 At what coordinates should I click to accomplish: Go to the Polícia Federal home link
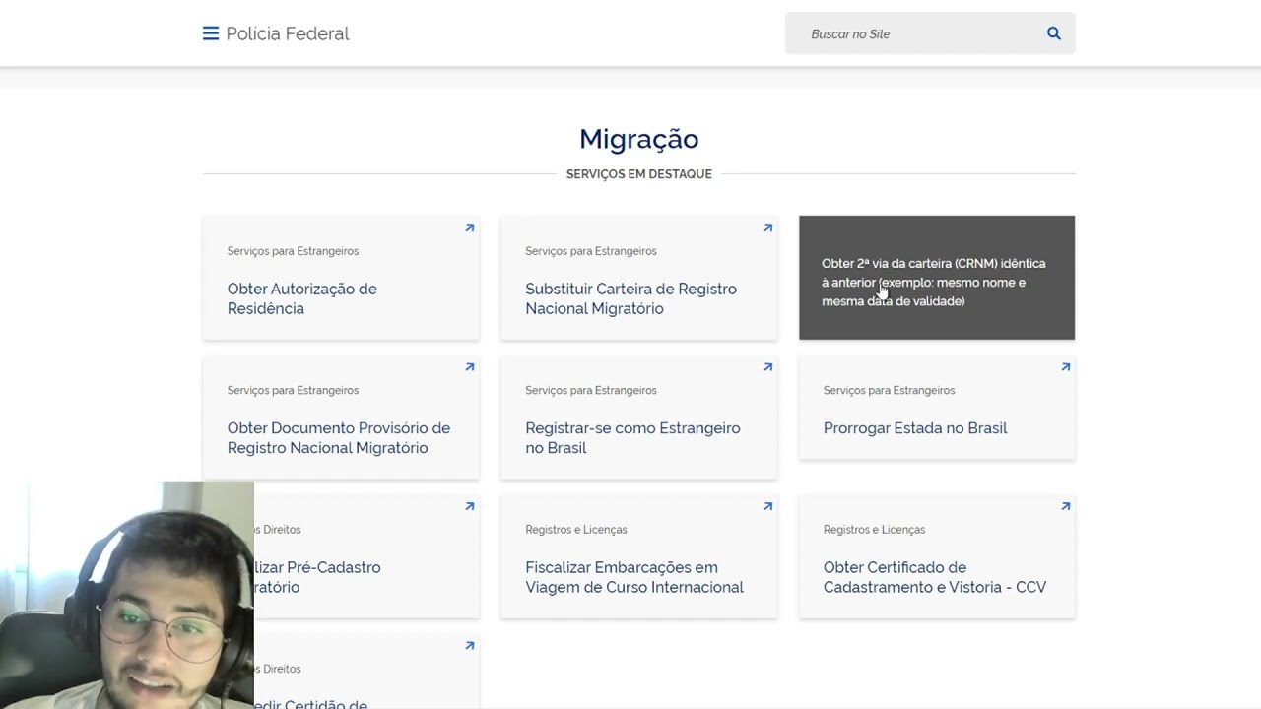[x=288, y=33]
